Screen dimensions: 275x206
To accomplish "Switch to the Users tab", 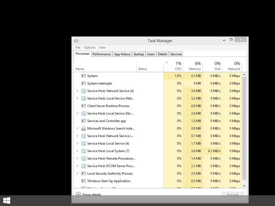I will point(151,54).
